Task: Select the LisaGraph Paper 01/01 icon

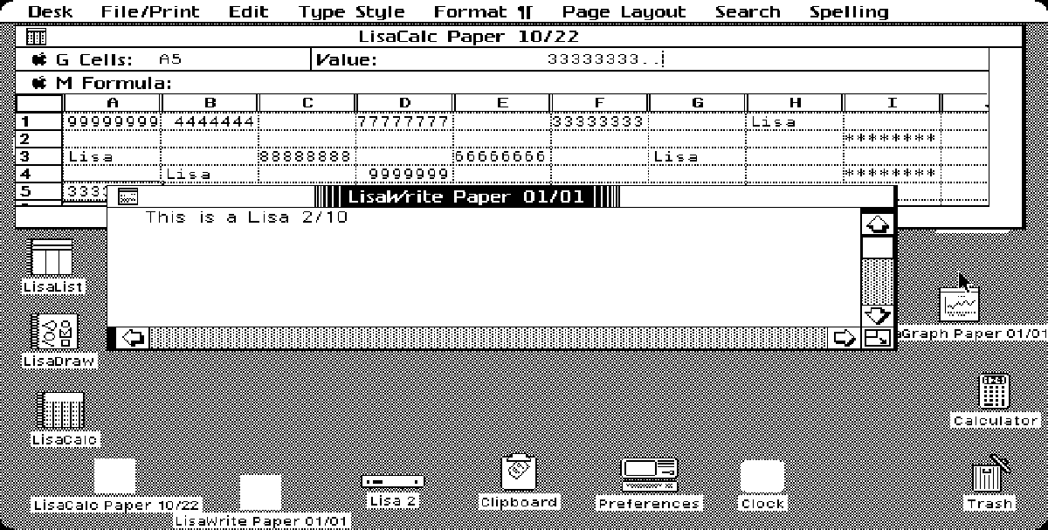Action: coord(959,304)
